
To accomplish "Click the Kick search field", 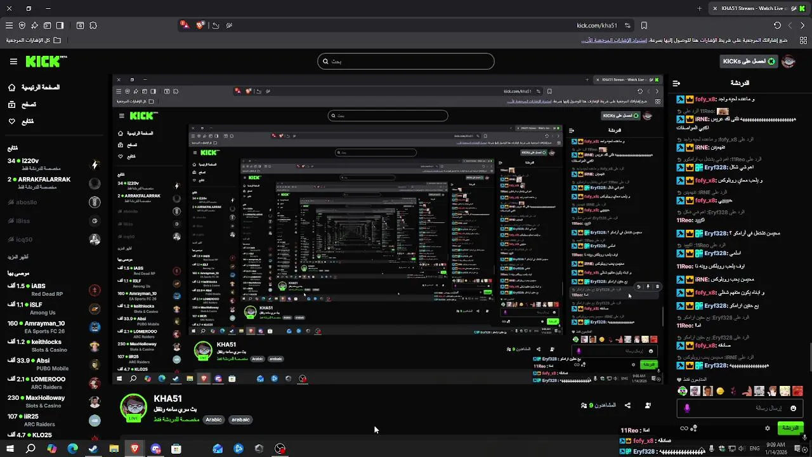I will click(406, 62).
